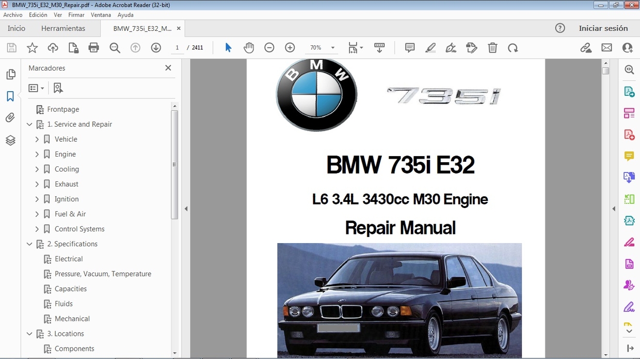The height and width of the screenshot is (359, 640).
Task: Save the file using the floppy disk icon
Action: [11, 48]
